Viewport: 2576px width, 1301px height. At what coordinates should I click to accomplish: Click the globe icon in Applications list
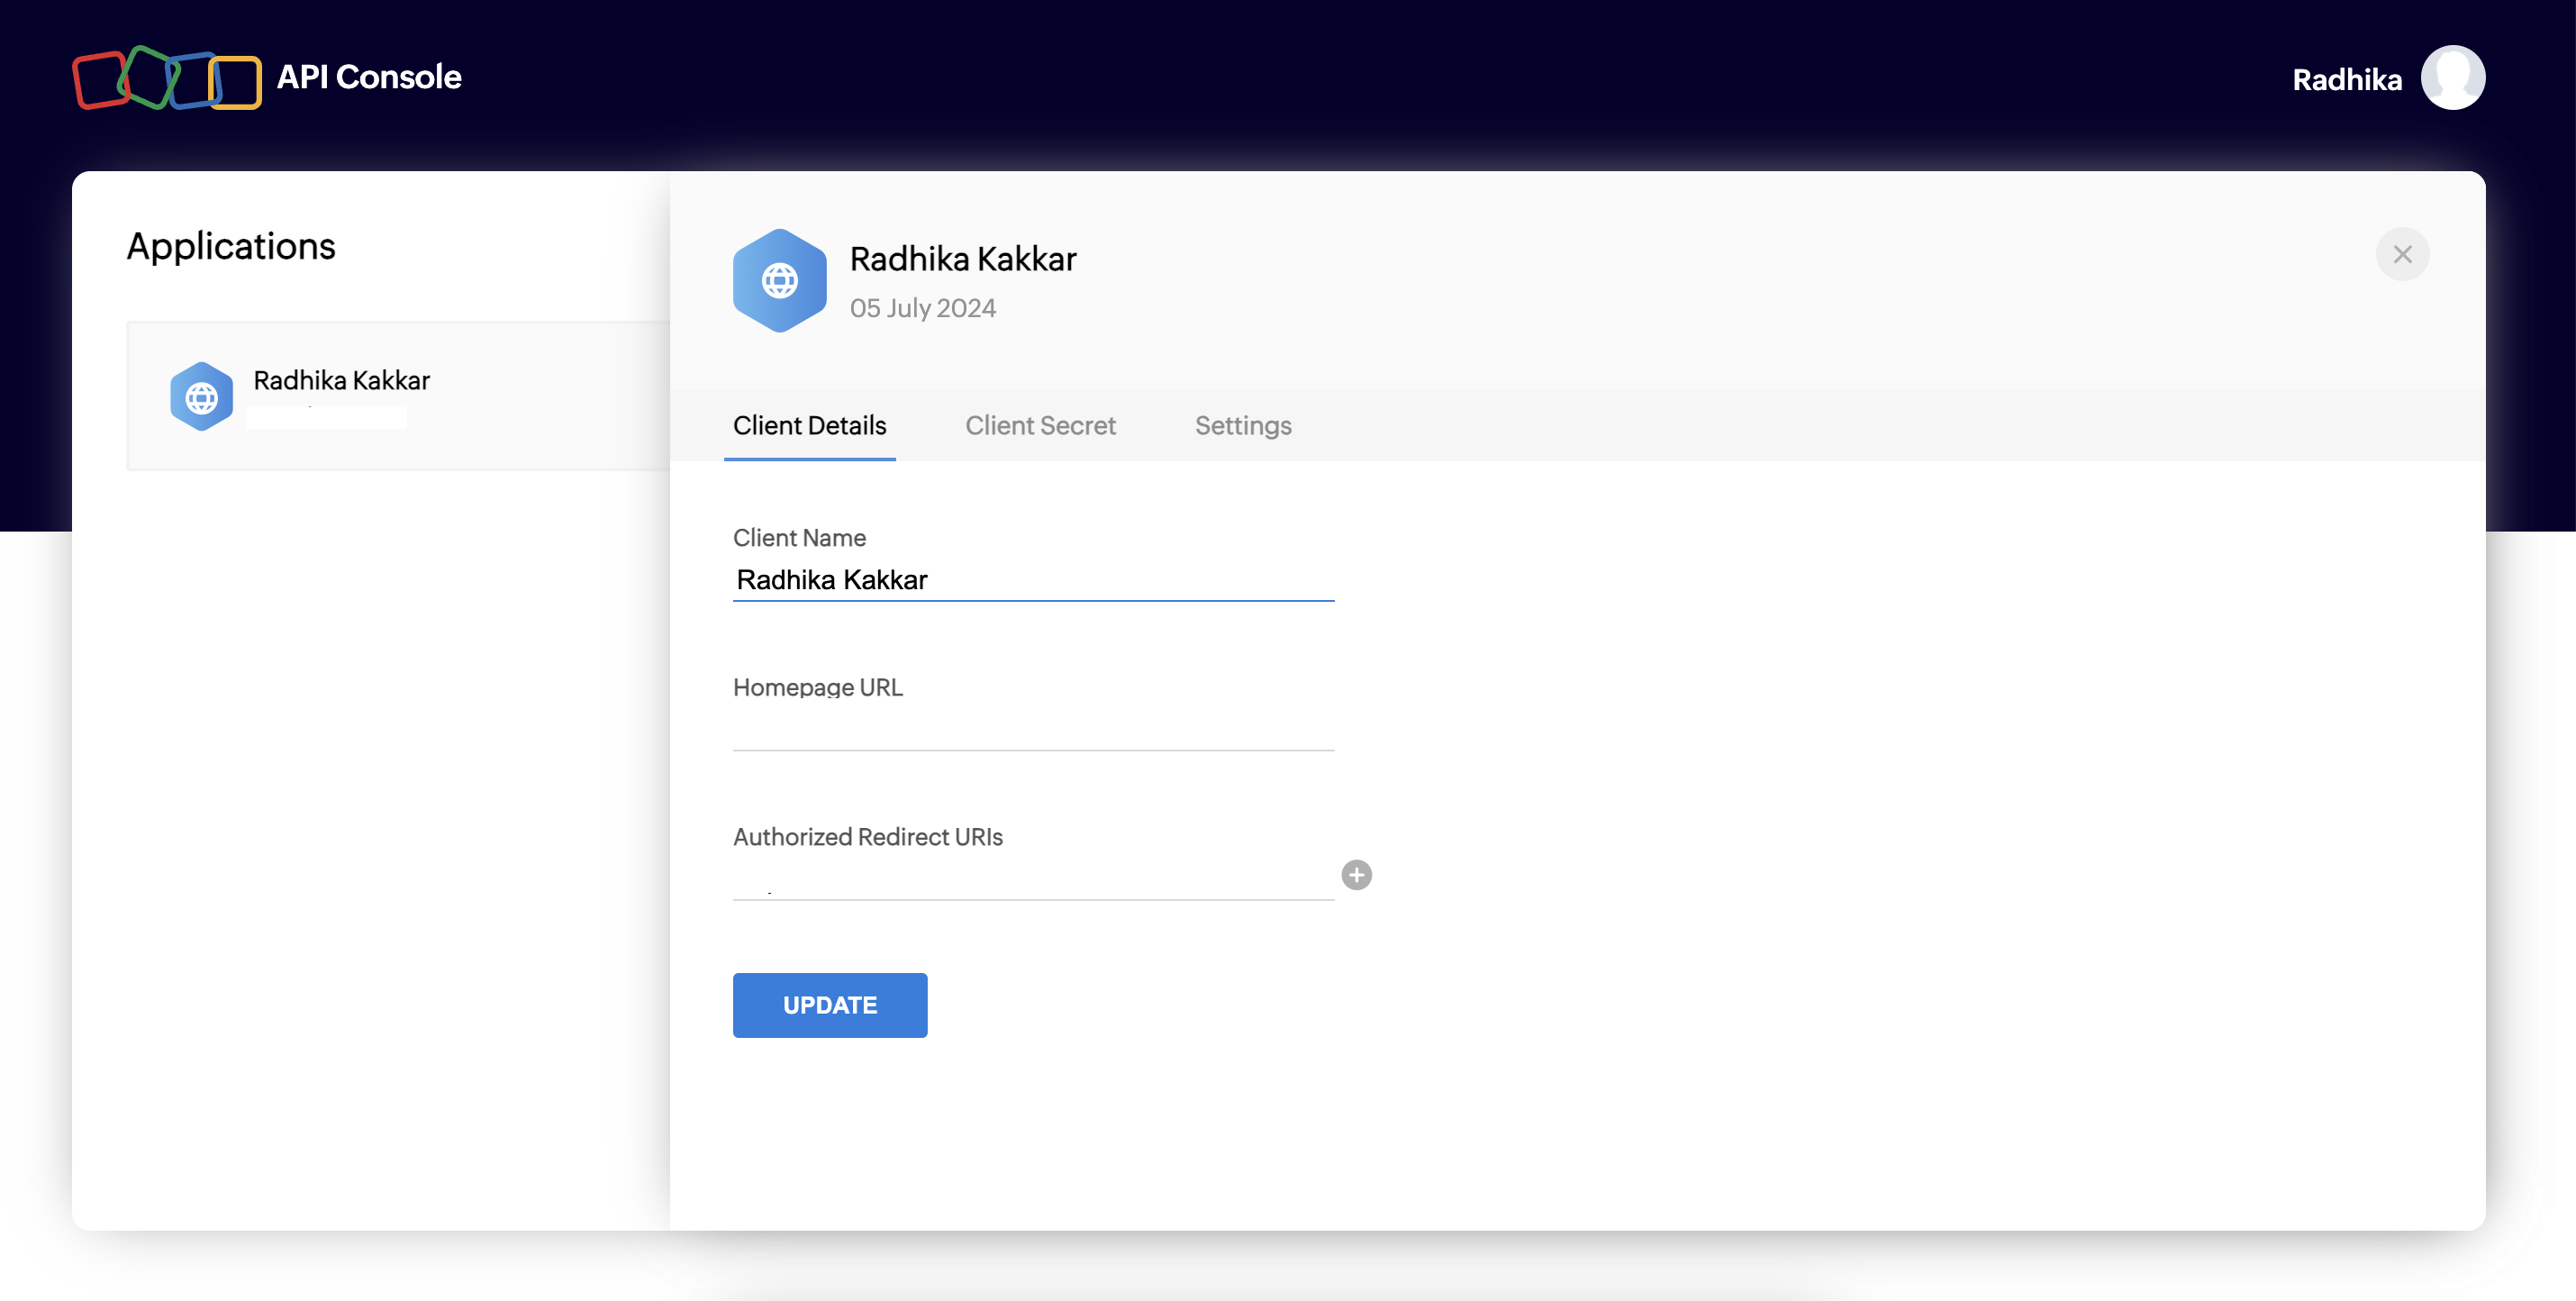201,397
